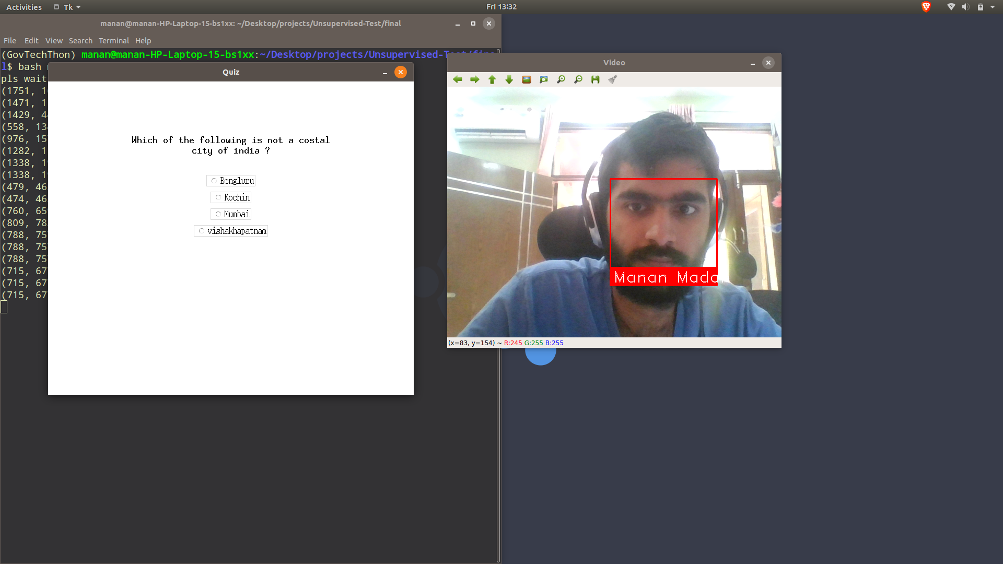Zoom in with the plus magnifier icon

click(x=561, y=79)
